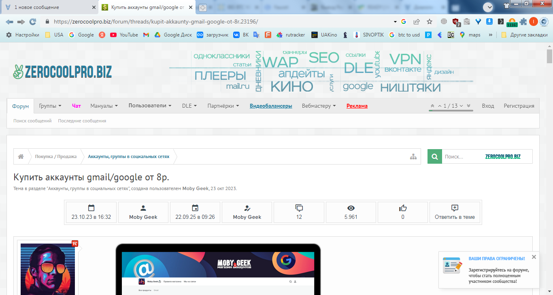Expand the Мануалы dropdown menu

coord(104,106)
